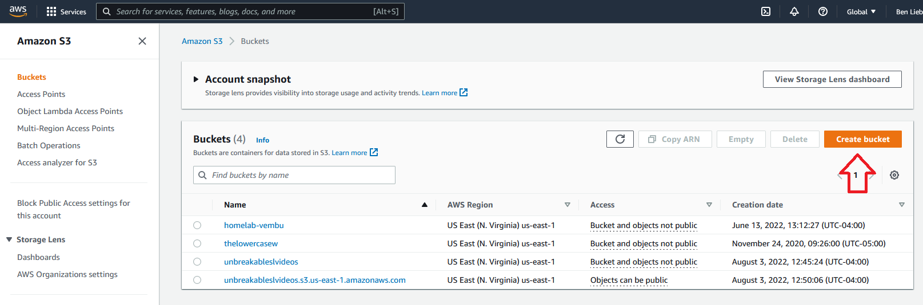Screen dimensions: 923x305
Task: Click the Name column header
Action: pos(235,205)
